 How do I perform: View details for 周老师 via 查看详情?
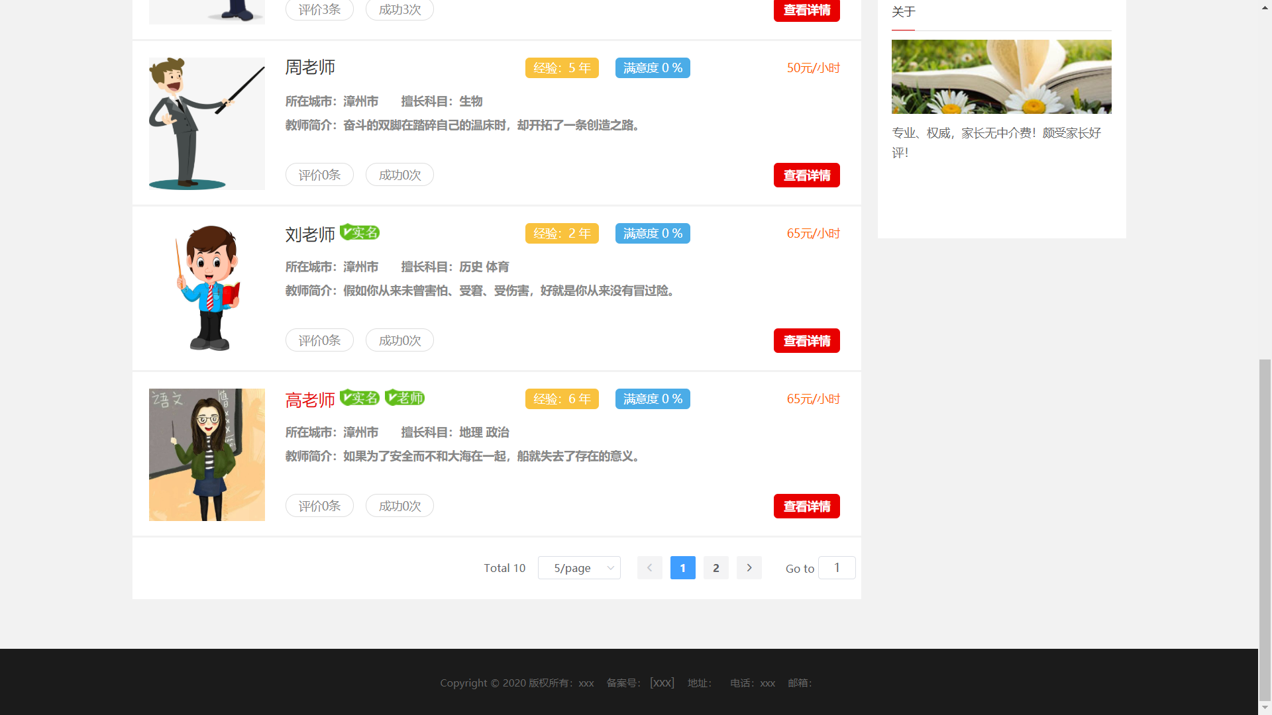tap(806, 175)
